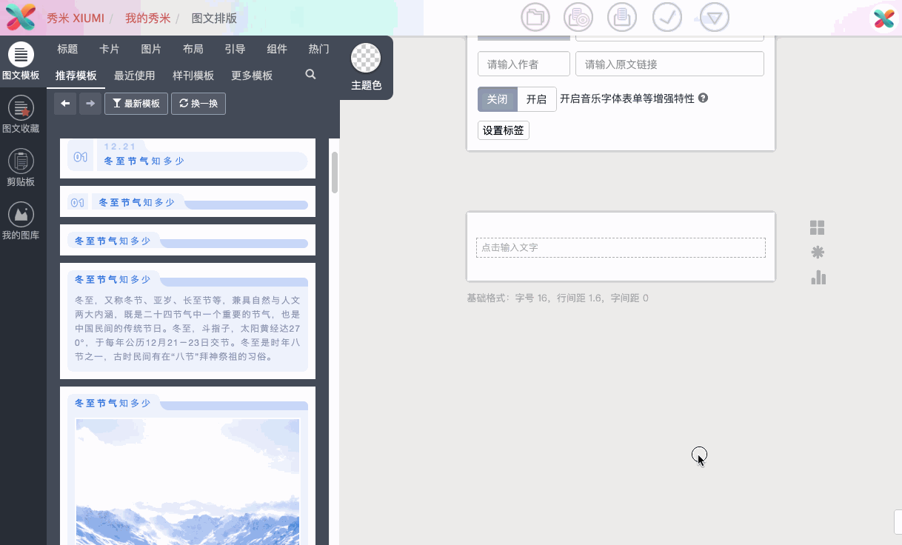Screen dimensions: 902x545
Task: Click the checkmark toolbar icon
Action: (667, 18)
